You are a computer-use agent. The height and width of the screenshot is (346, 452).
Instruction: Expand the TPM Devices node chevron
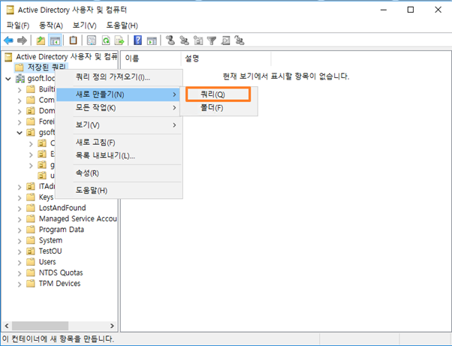click(20, 284)
